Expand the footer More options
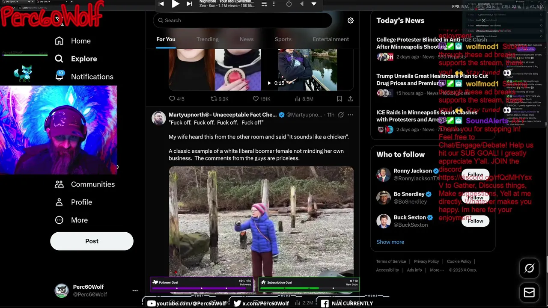The image size is (548, 308). (x=437, y=270)
